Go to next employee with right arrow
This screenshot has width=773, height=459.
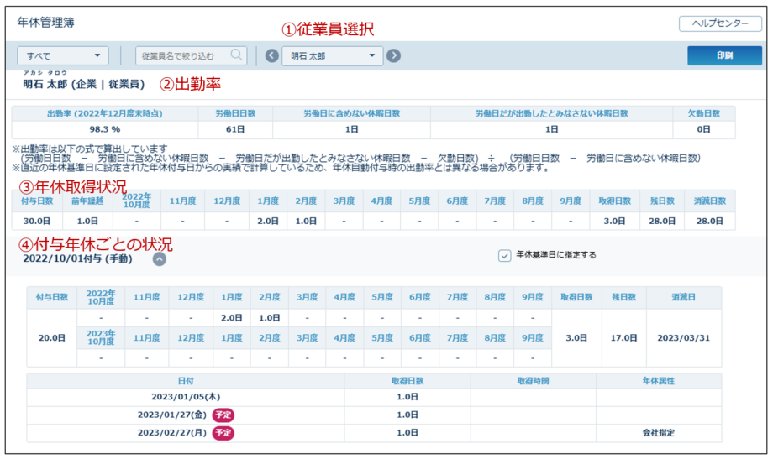click(393, 56)
